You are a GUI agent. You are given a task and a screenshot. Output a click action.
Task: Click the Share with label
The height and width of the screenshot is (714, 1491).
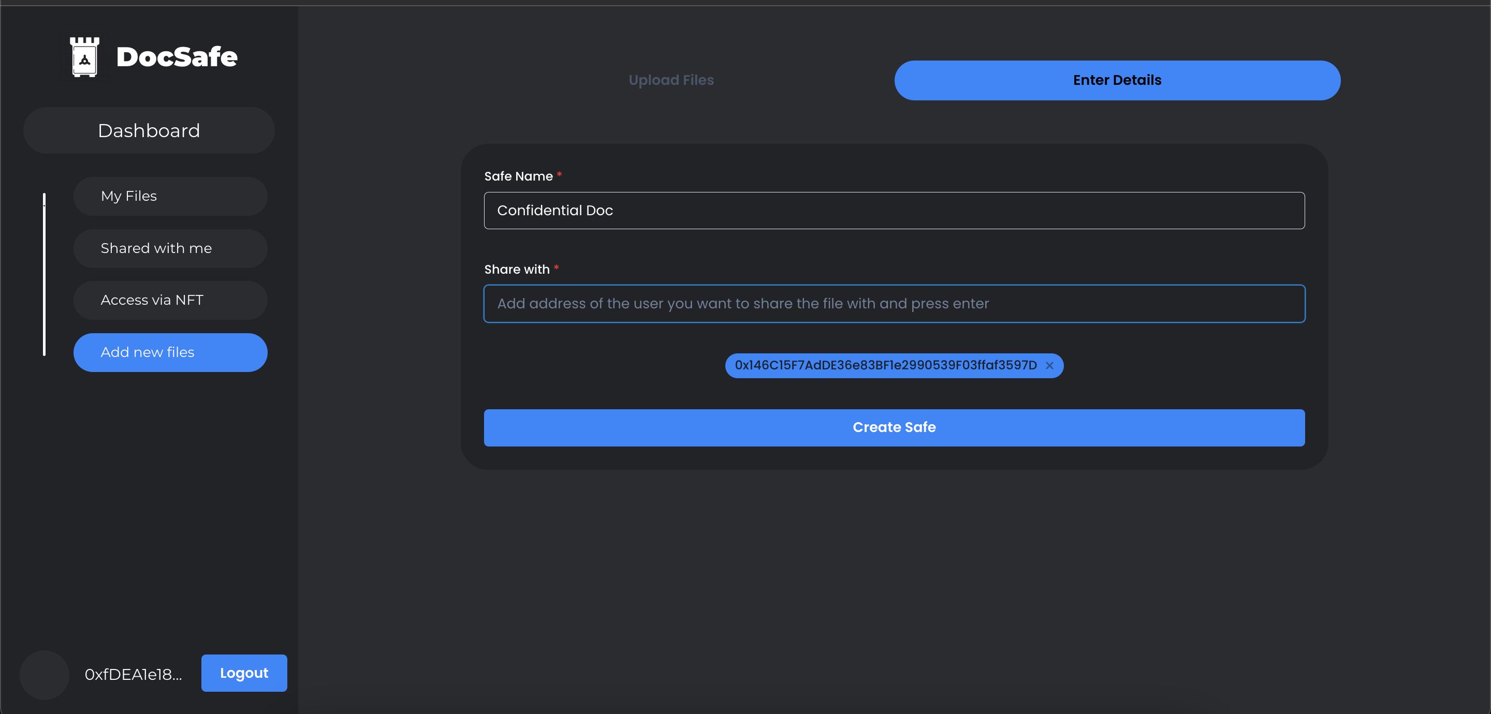coord(517,270)
